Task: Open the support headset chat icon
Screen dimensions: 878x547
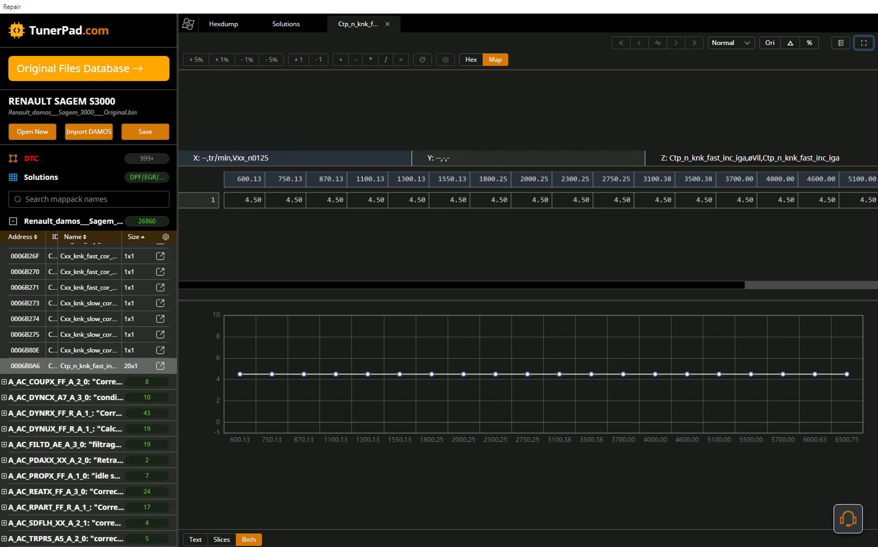Action: [x=848, y=519]
